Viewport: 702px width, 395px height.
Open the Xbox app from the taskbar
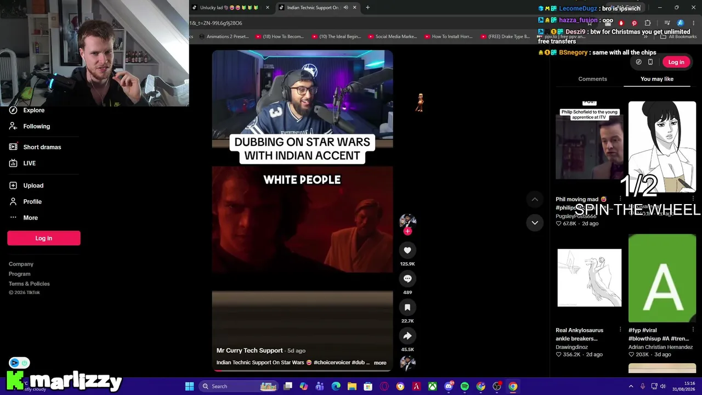coord(433,386)
